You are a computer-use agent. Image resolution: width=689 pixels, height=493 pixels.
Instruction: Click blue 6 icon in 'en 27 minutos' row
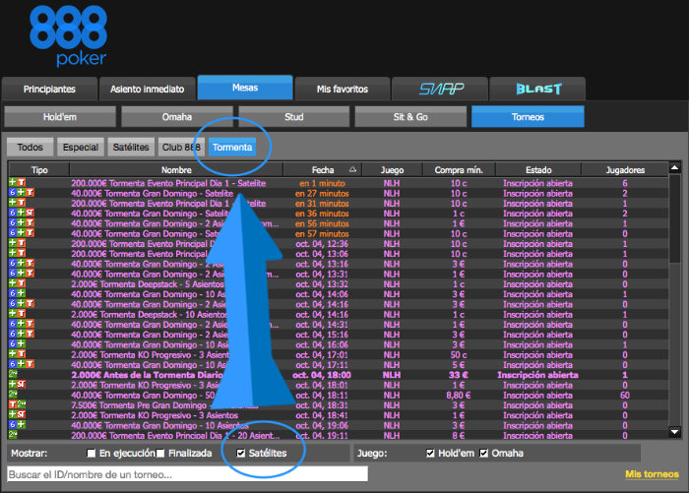tap(13, 193)
